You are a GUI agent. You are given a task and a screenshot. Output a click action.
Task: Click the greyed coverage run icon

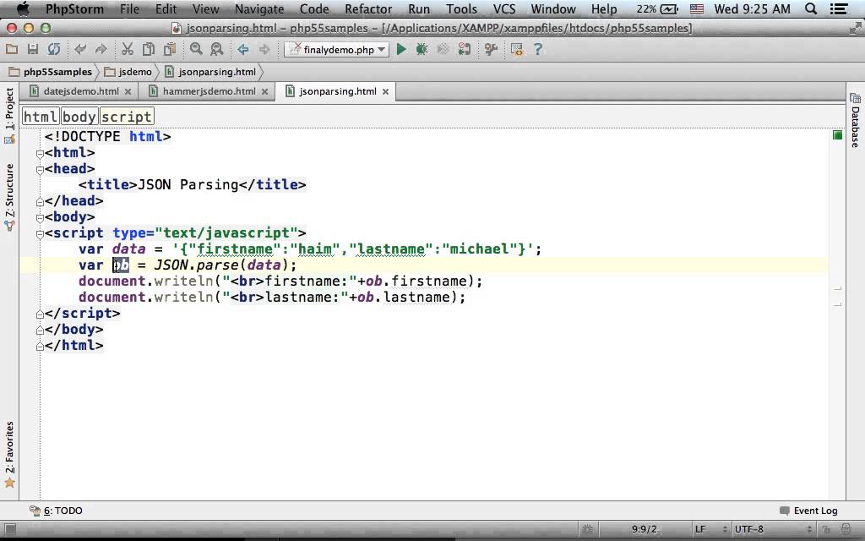point(443,50)
